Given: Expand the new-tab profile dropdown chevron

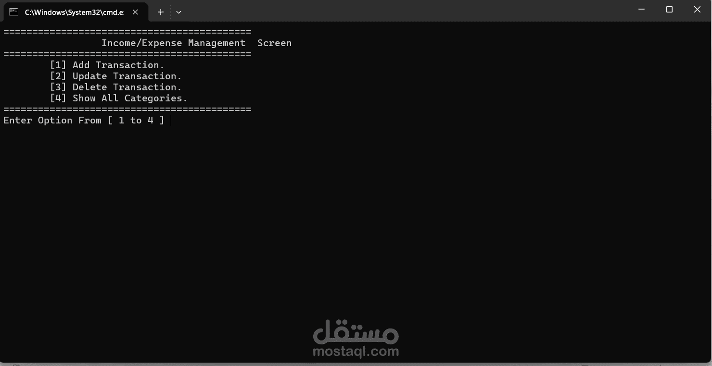Looking at the screenshot, I should click(x=178, y=12).
